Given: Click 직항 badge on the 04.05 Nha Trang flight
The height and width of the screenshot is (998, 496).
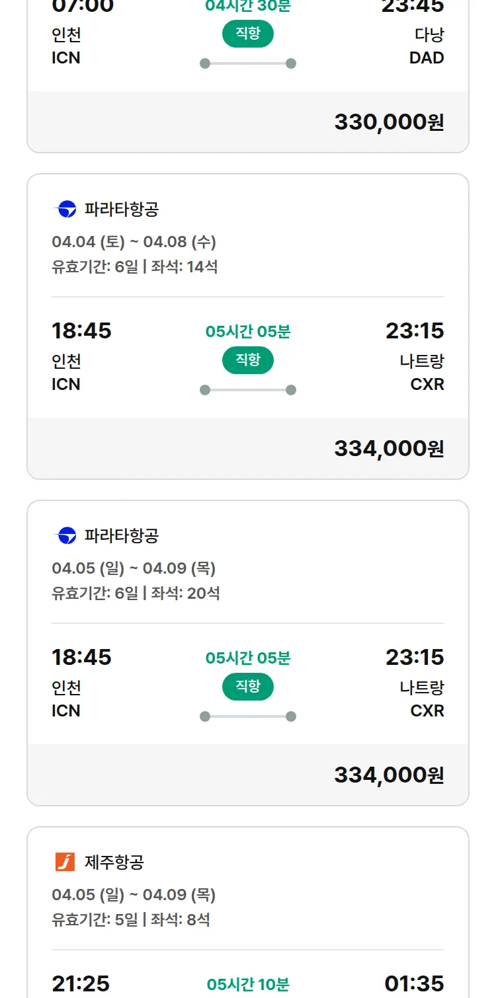Looking at the screenshot, I should pos(248,687).
